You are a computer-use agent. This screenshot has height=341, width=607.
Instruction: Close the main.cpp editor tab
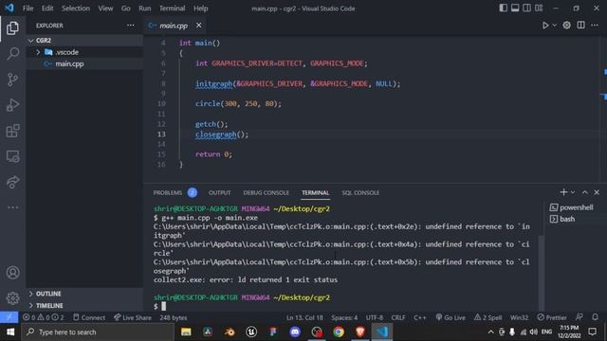click(198, 26)
